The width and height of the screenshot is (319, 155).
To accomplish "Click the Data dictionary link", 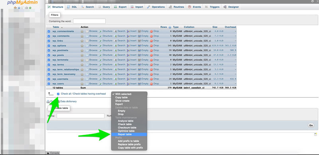I will click(68, 101).
